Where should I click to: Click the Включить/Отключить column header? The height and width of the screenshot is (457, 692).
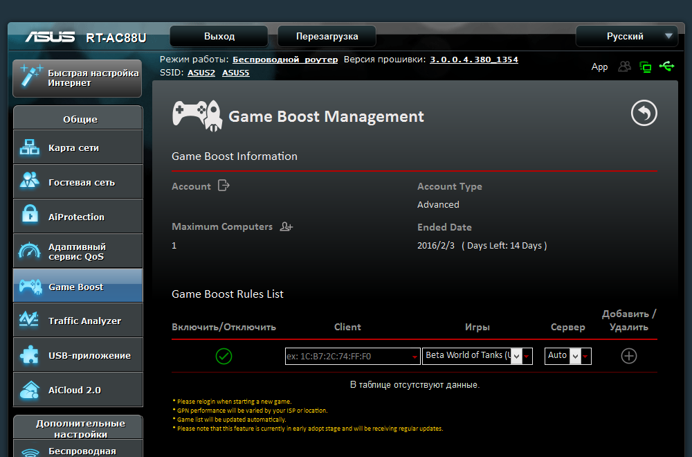[x=224, y=328]
